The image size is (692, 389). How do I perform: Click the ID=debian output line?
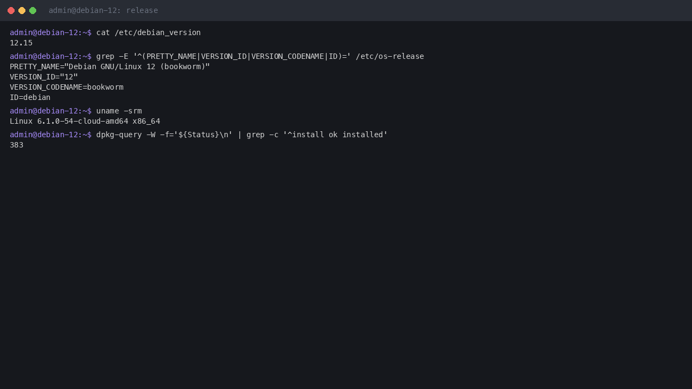tap(30, 97)
